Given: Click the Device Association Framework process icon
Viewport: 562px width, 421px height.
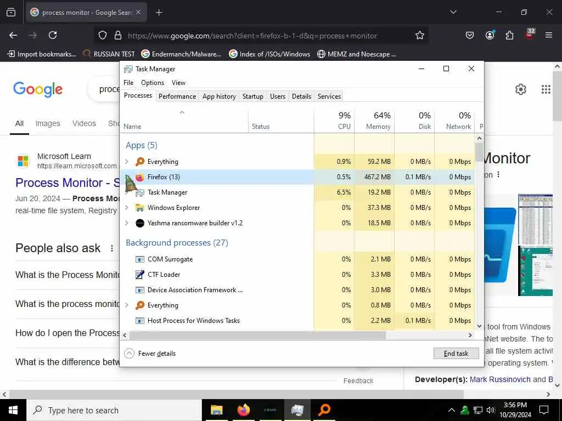Looking at the screenshot, I should click(x=140, y=290).
